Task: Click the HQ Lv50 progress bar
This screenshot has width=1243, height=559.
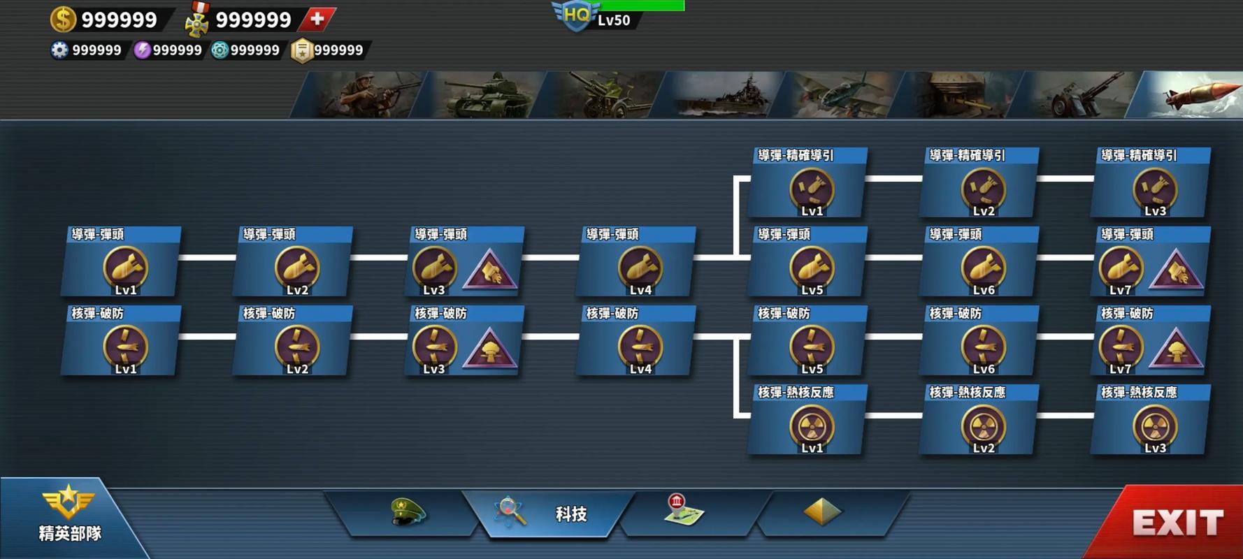Action: (x=642, y=6)
